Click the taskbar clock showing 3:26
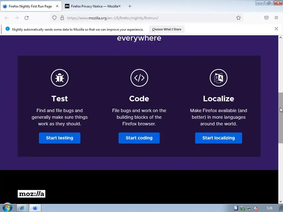 pyautogui.click(x=269, y=208)
